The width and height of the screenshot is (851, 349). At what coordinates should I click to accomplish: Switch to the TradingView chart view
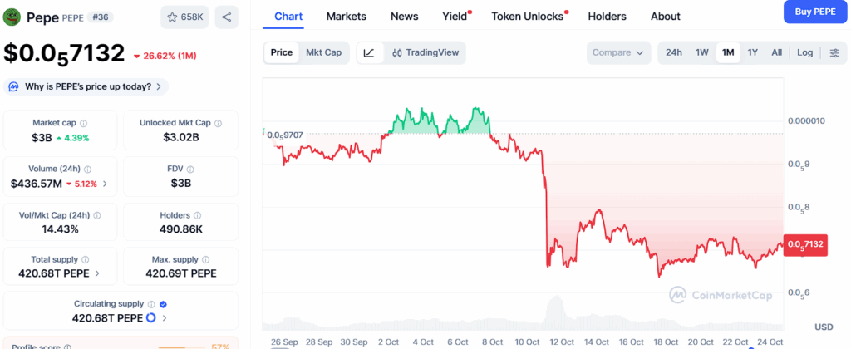click(x=425, y=52)
